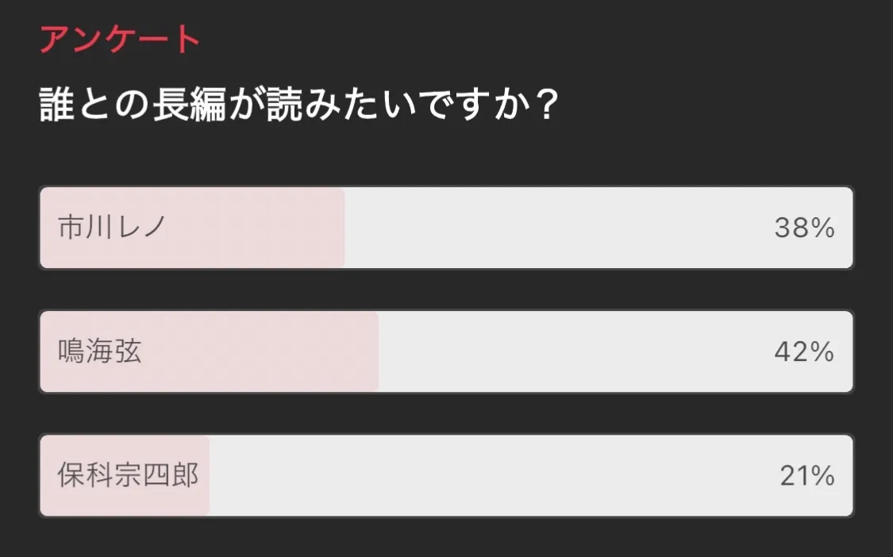Image resolution: width=893 pixels, height=557 pixels.
Task: Click the pink filled part of 鳴海弦's bar
Action: (262, 351)
